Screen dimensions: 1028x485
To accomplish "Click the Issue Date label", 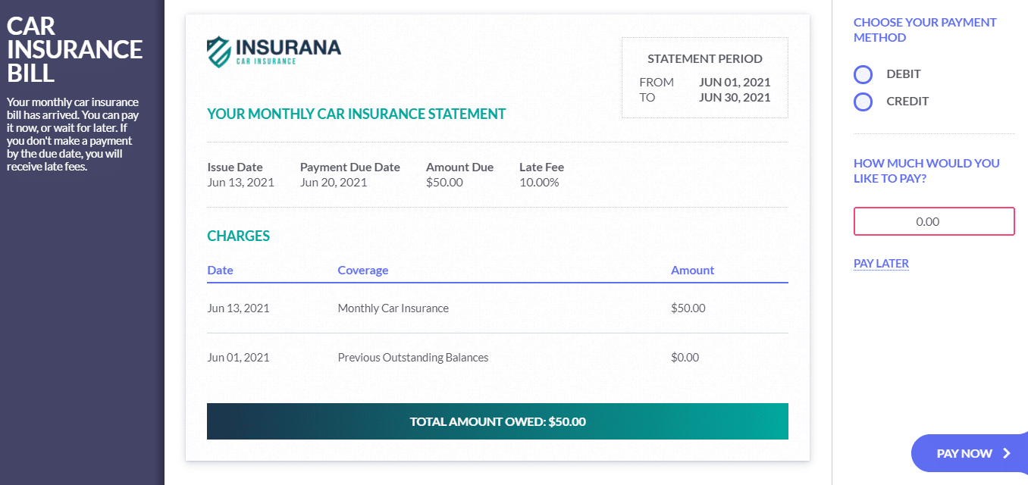I will click(235, 167).
